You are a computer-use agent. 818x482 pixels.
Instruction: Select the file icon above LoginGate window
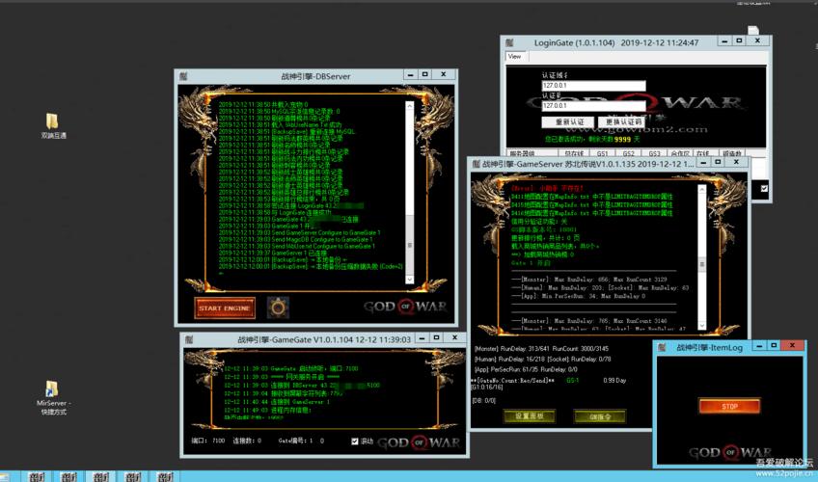tap(752, 30)
